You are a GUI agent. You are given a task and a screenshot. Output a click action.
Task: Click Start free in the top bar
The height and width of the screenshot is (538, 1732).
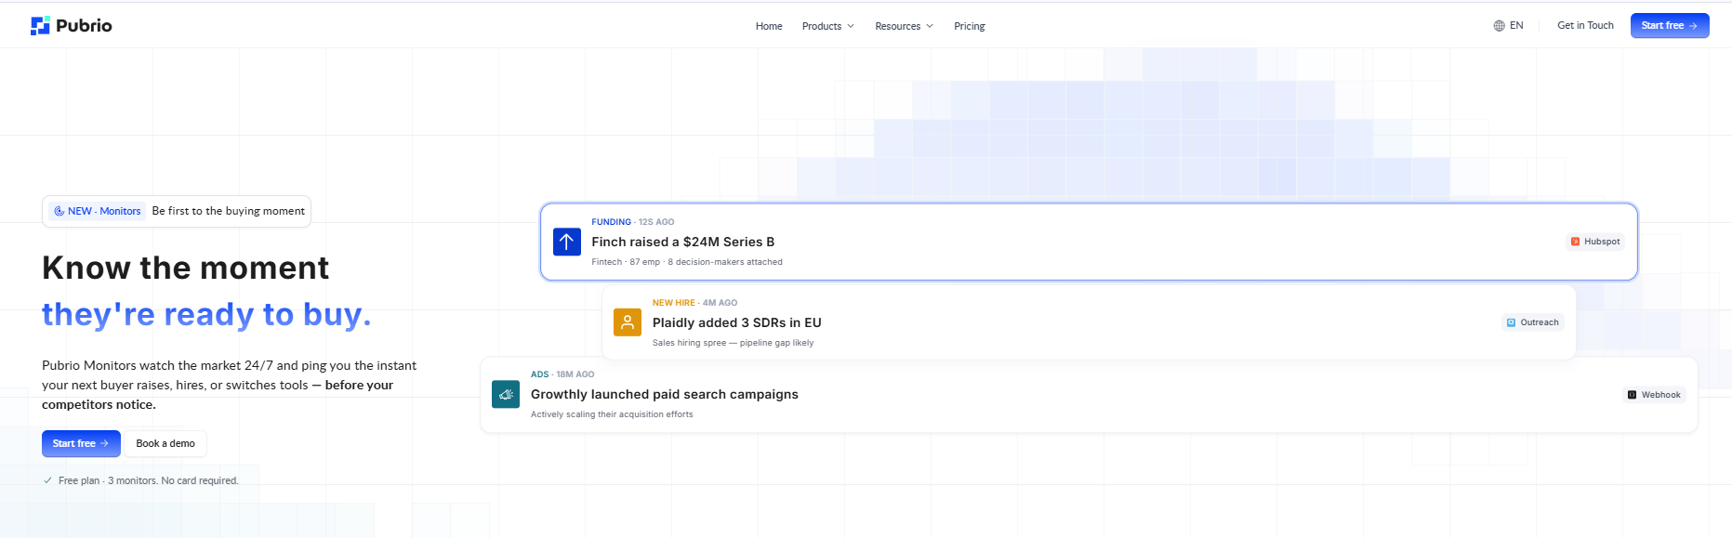coord(1670,26)
